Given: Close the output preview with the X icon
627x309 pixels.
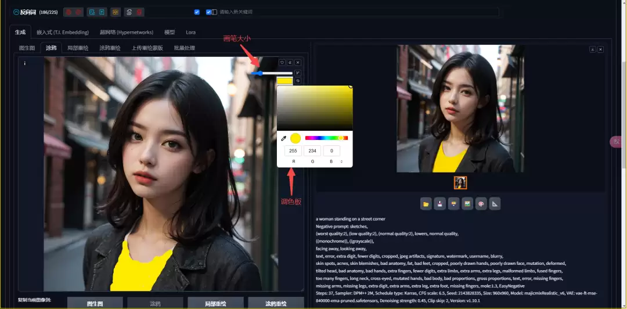Looking at the screenshot, I should click(x=600, y=49).
